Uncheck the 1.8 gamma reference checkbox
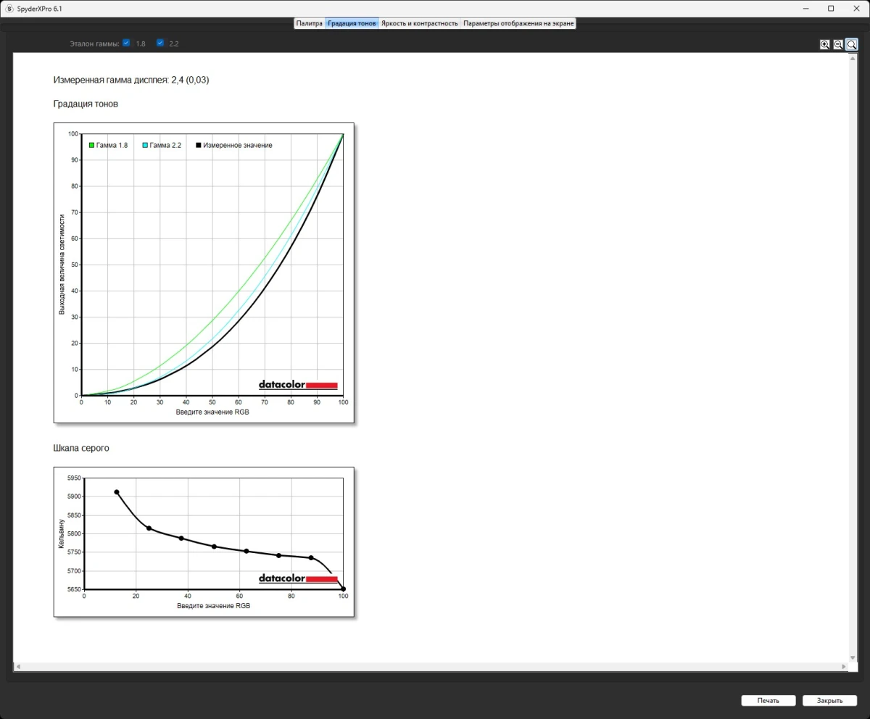This screenshot has width=870, height=719. click(x=126, y=43)
